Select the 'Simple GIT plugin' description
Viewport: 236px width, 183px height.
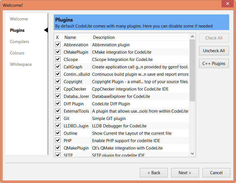click(x=109, y=118)
